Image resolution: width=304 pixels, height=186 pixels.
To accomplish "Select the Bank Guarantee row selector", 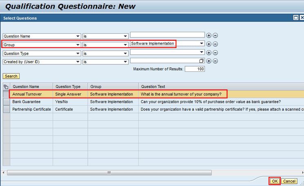I will tap(6, 102).
